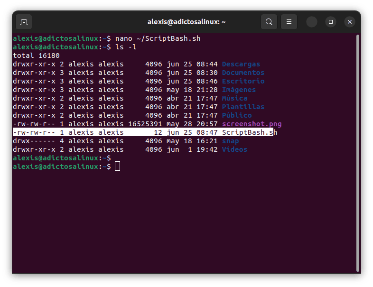This screenshot has height=287, width=373.
Task: Click the time 08:46 in Escritorio row
Action: [207, 81]
